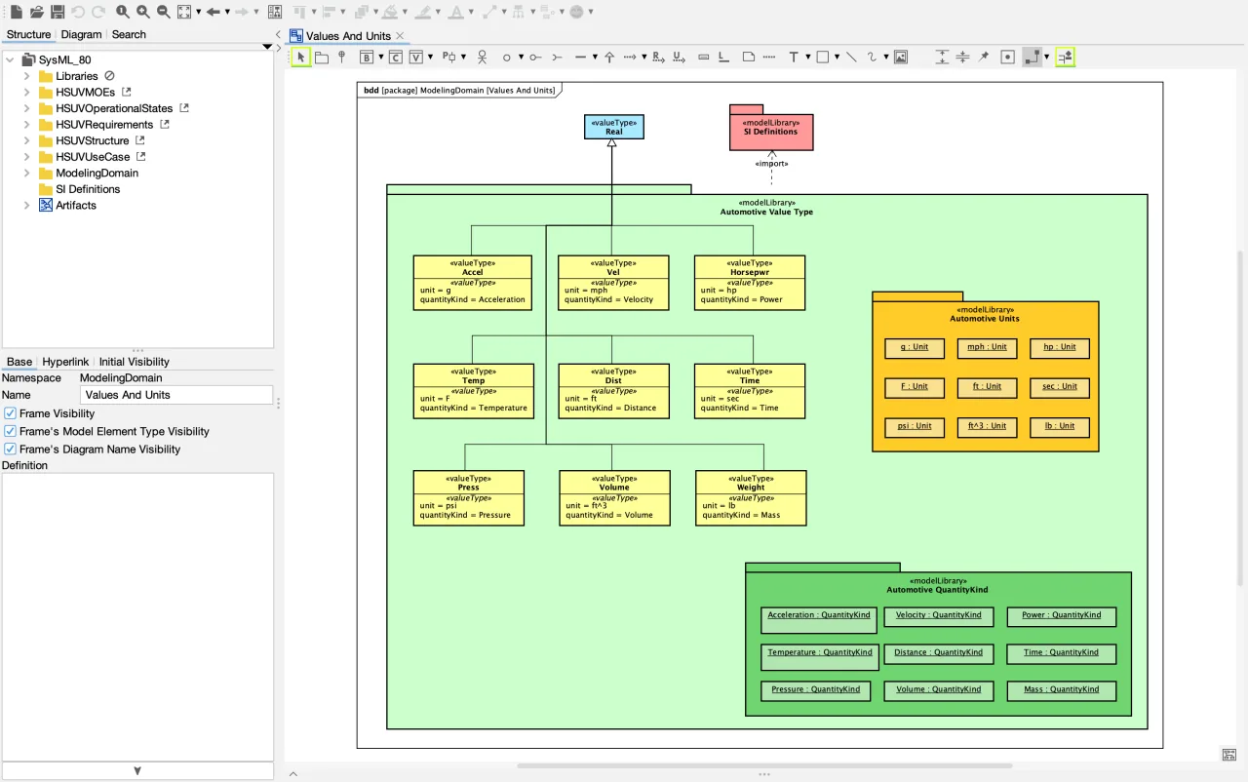This screenshot has height=782, width=1248.
Task: Expand the HSUVMOEs tree node
Action: (26, 93)
